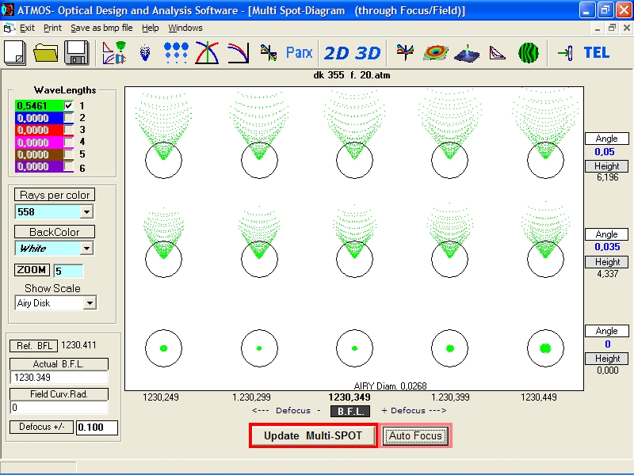Open the Print menu
634x475 pixels.
point(52,28)
